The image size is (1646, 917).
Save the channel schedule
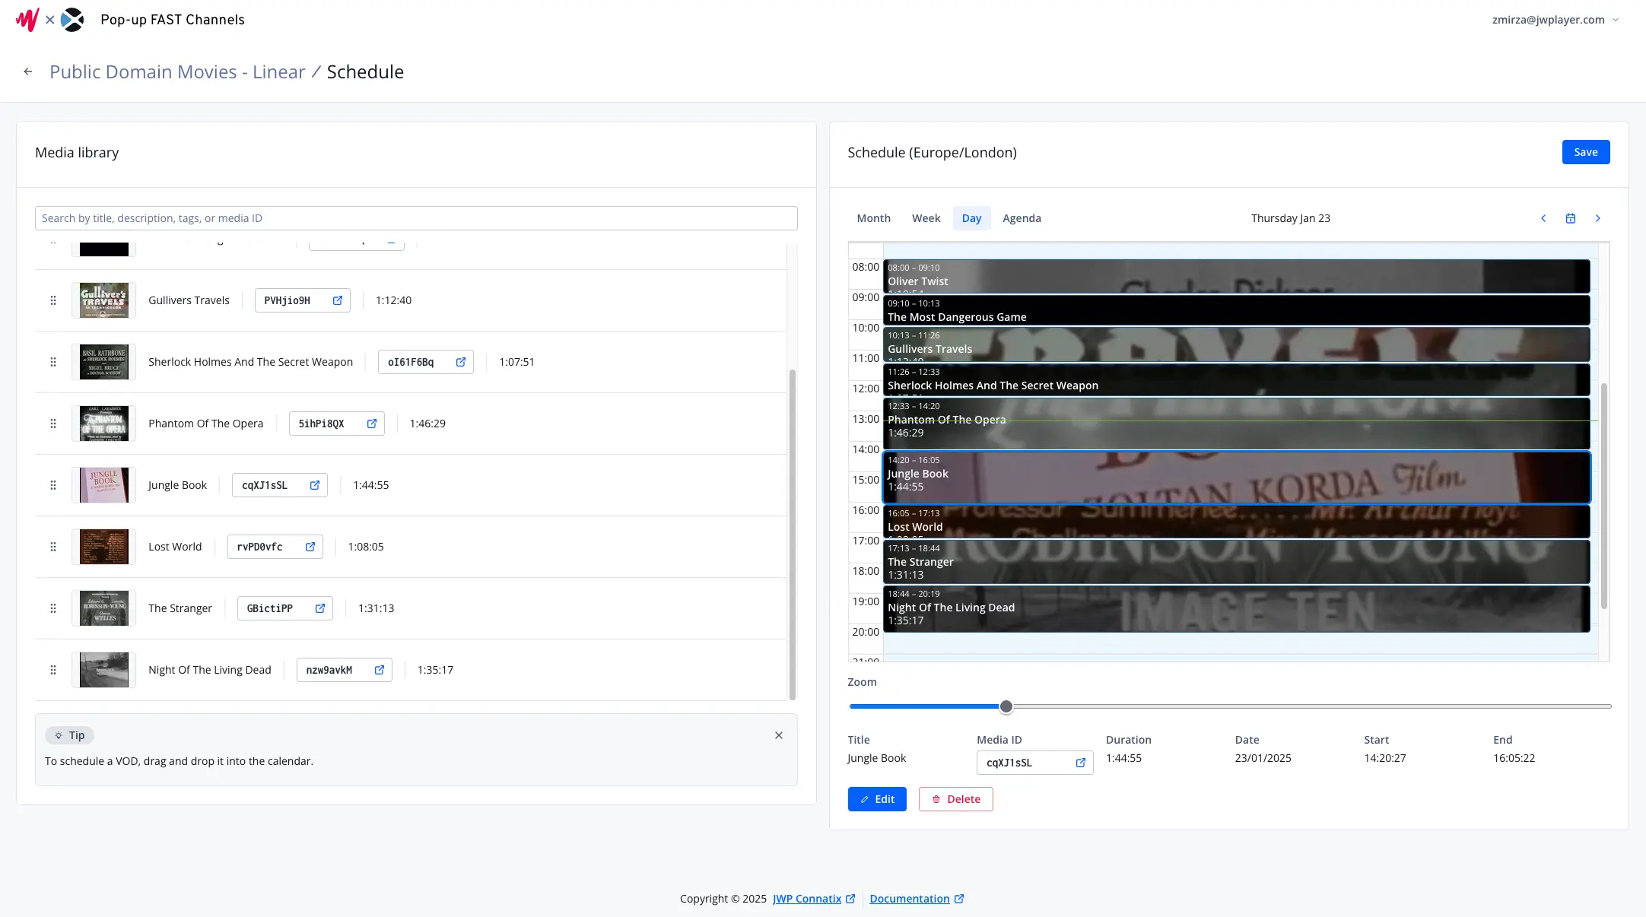pos(1586,152)
